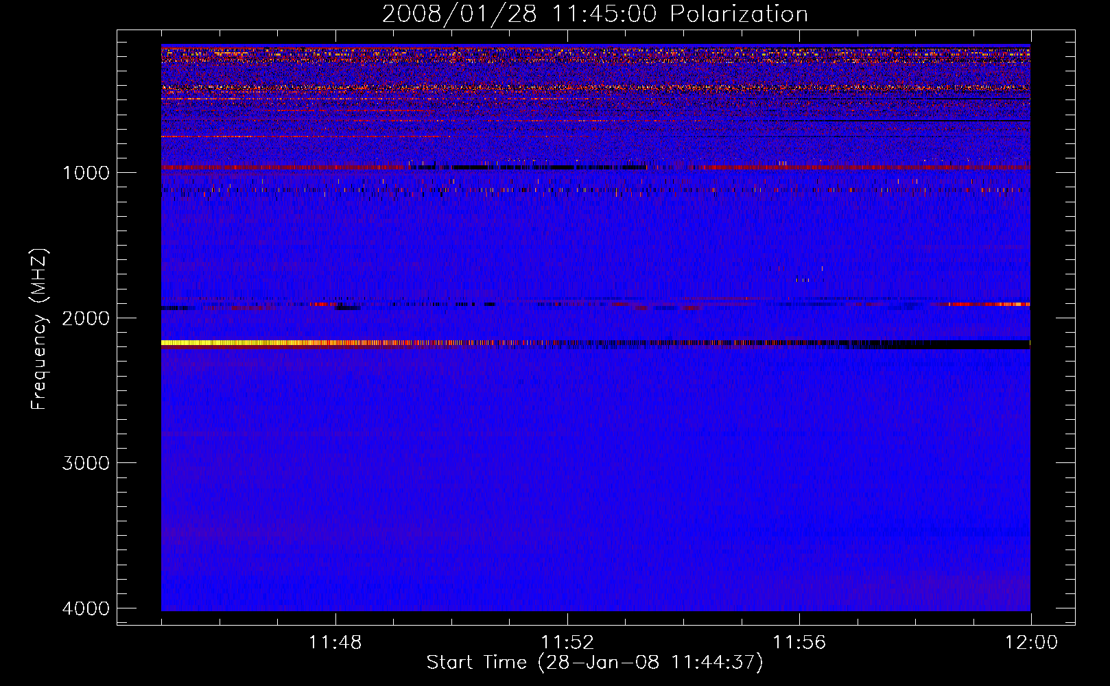Click the word "Polarization" in the title
1110x686 pixels.
(x=739, y=14)
